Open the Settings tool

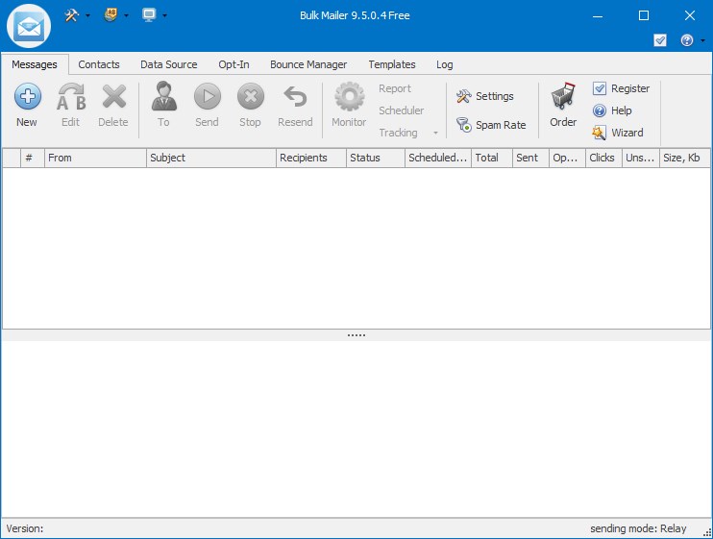click(485, 96)
